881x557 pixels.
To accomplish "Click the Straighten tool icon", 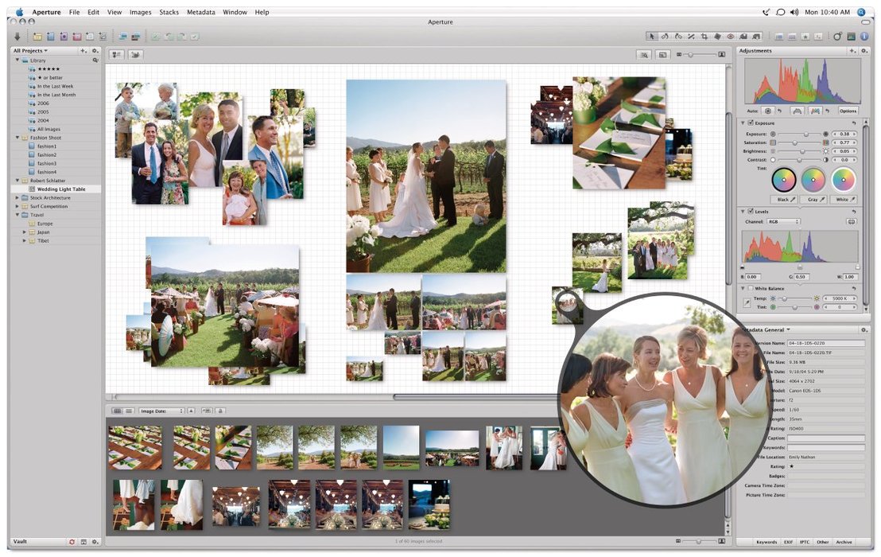I will click(x=692, y=37).
